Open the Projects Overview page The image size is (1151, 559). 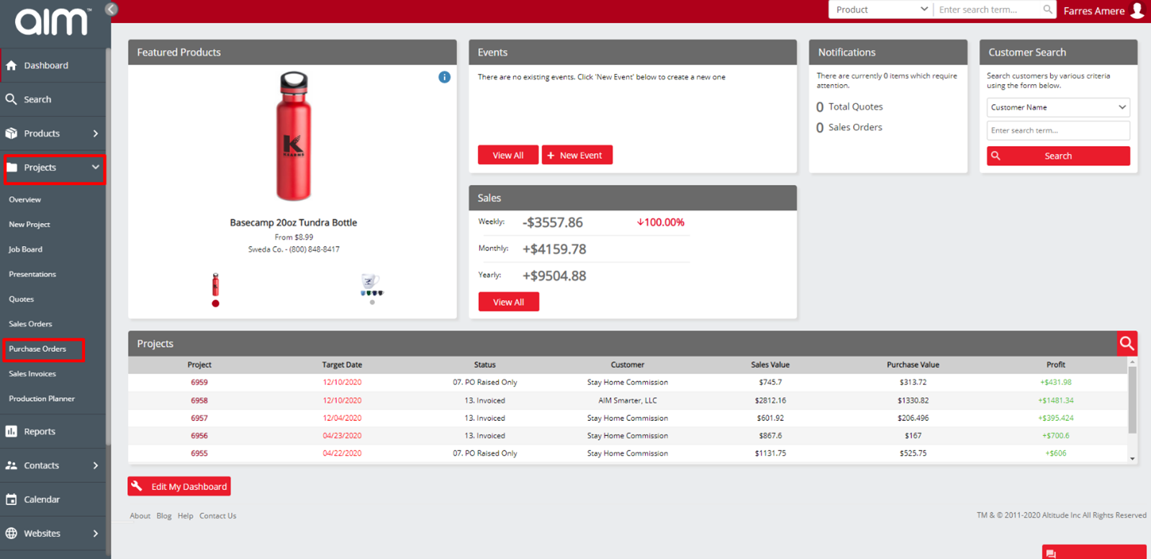coord(25,199)
